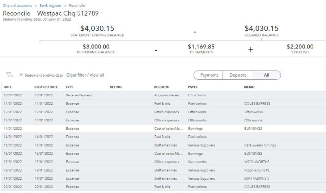This screenshot has height=193, width=326.
Task: Click memo COLES EXPRESS on 20/01/2022 row
Action: (257, 187)
